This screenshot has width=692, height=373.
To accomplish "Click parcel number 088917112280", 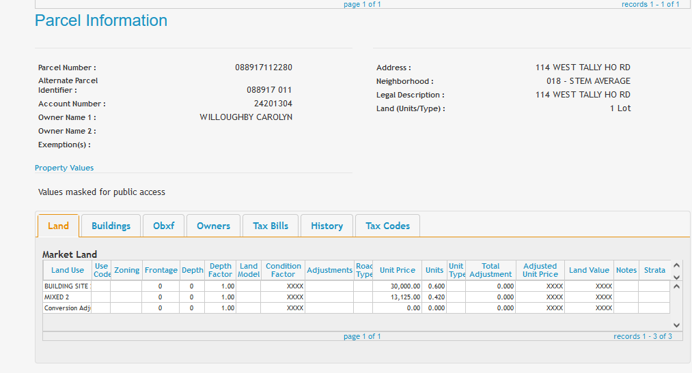I will pos(264,68).
